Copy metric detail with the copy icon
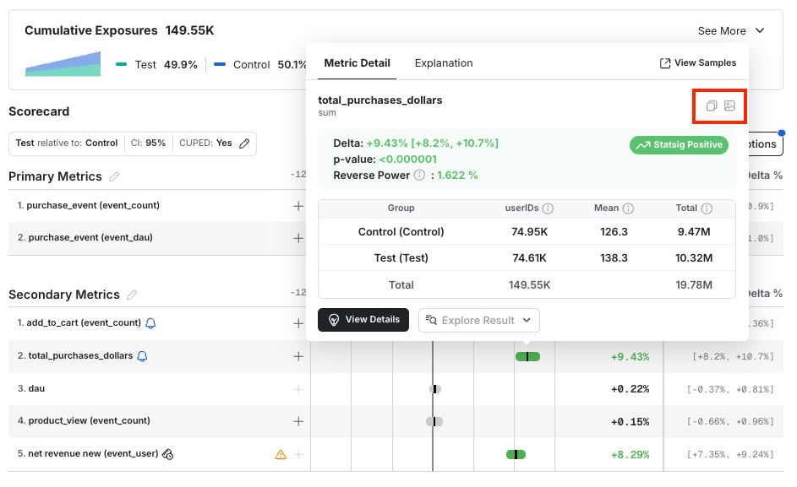 (x=712, y=106)
